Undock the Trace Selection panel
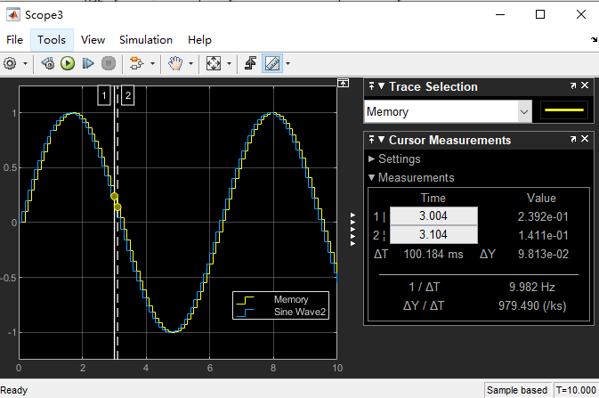This screenshot has width=599, height=398. tap(573, 86)
